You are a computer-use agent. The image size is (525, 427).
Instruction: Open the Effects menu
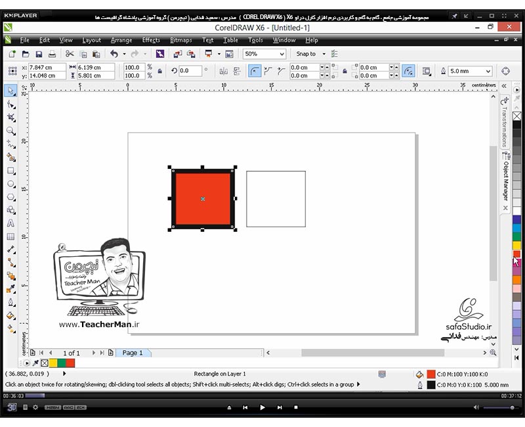pyautogui.click(x=151, y=40)
